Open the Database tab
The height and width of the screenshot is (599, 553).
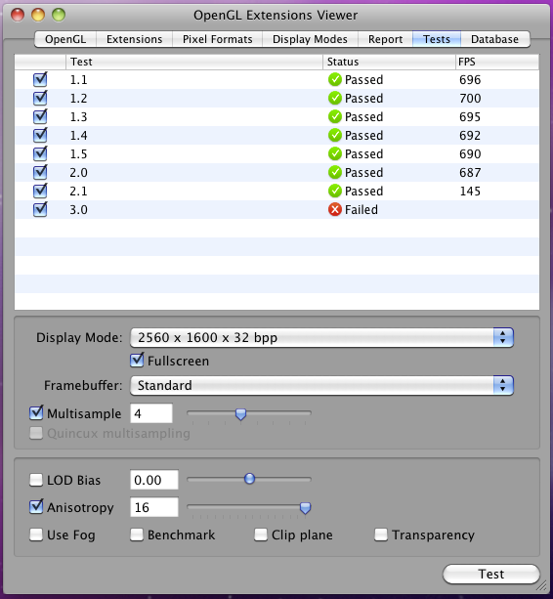(495, 39)
